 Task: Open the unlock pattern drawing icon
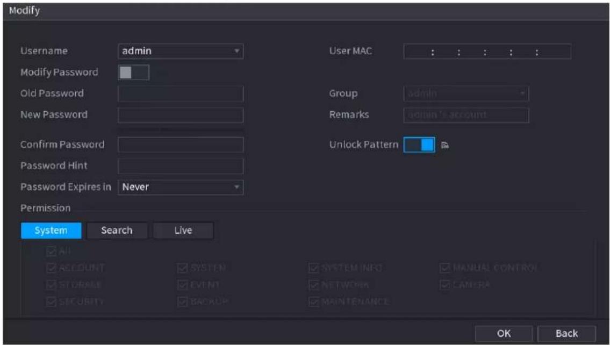coord(445,145)
